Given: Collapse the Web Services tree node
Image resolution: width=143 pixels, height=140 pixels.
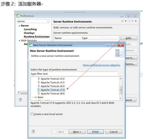Looking at the screenshot, I should (x=19, y=41).
